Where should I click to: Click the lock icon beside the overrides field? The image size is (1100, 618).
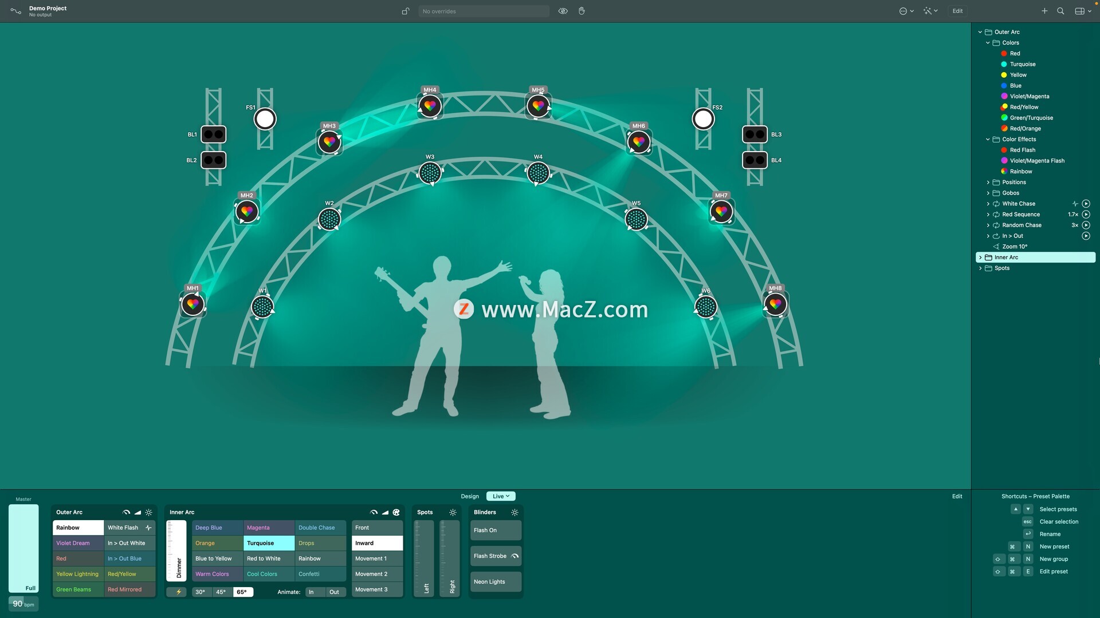coord(406,11)
